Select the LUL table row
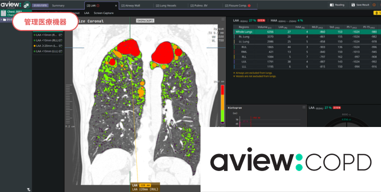Image resolution: width=381 pixels, height=192 pixels. (307, 61)
